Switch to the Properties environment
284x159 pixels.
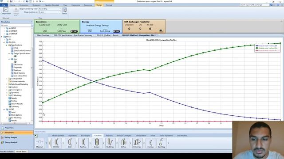click(17, 128)
